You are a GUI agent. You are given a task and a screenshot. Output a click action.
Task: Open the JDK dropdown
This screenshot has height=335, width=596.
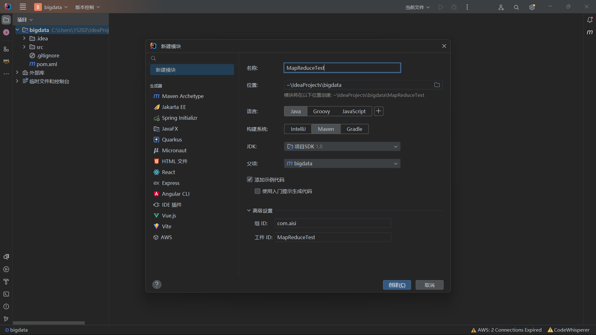342,146
